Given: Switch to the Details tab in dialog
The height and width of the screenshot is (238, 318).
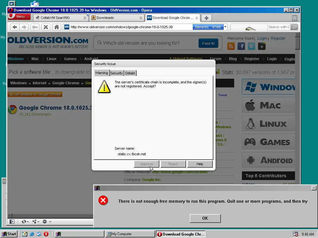Looking at the screenshot, I should click(x=130, y=73).
